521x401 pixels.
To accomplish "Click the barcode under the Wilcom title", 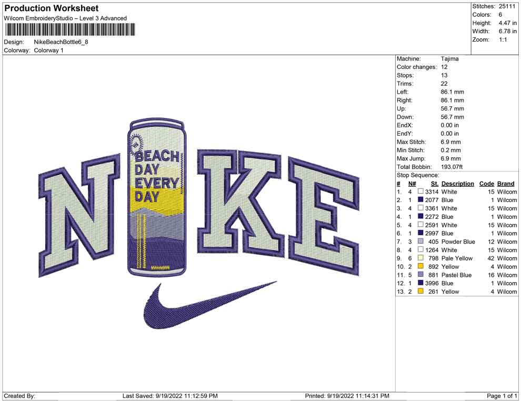I will [70, 29].
